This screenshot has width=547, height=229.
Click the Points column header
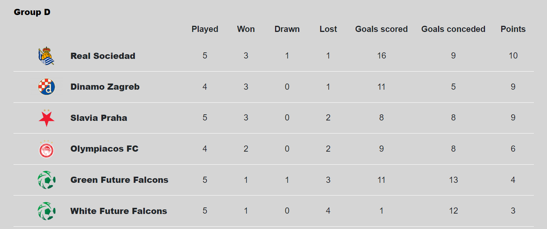point(513,29)
